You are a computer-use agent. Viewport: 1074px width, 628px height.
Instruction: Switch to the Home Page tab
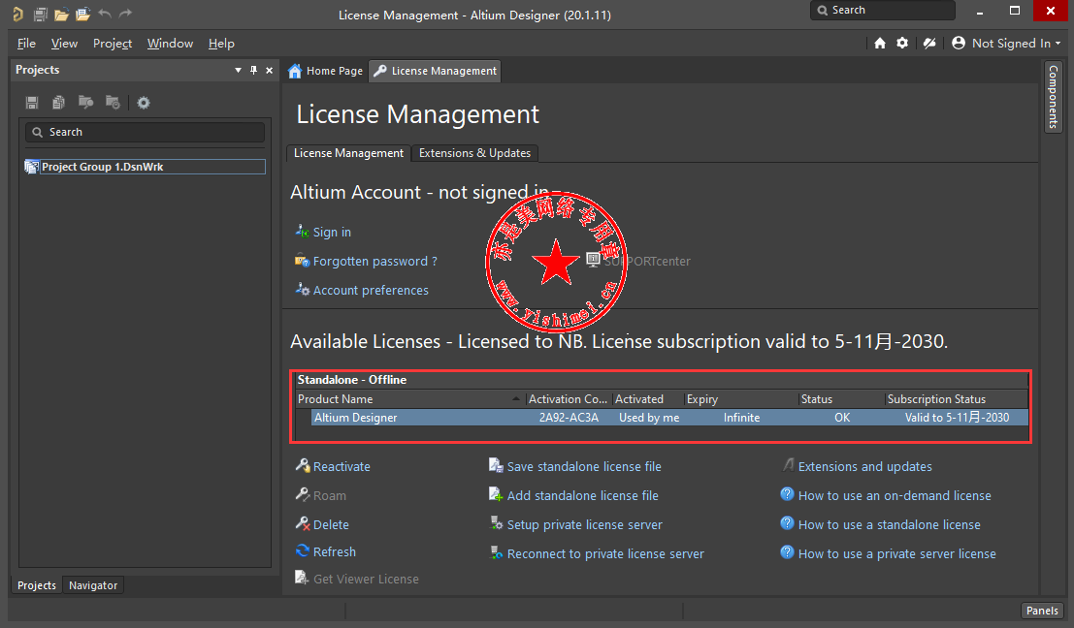point(326,71)
